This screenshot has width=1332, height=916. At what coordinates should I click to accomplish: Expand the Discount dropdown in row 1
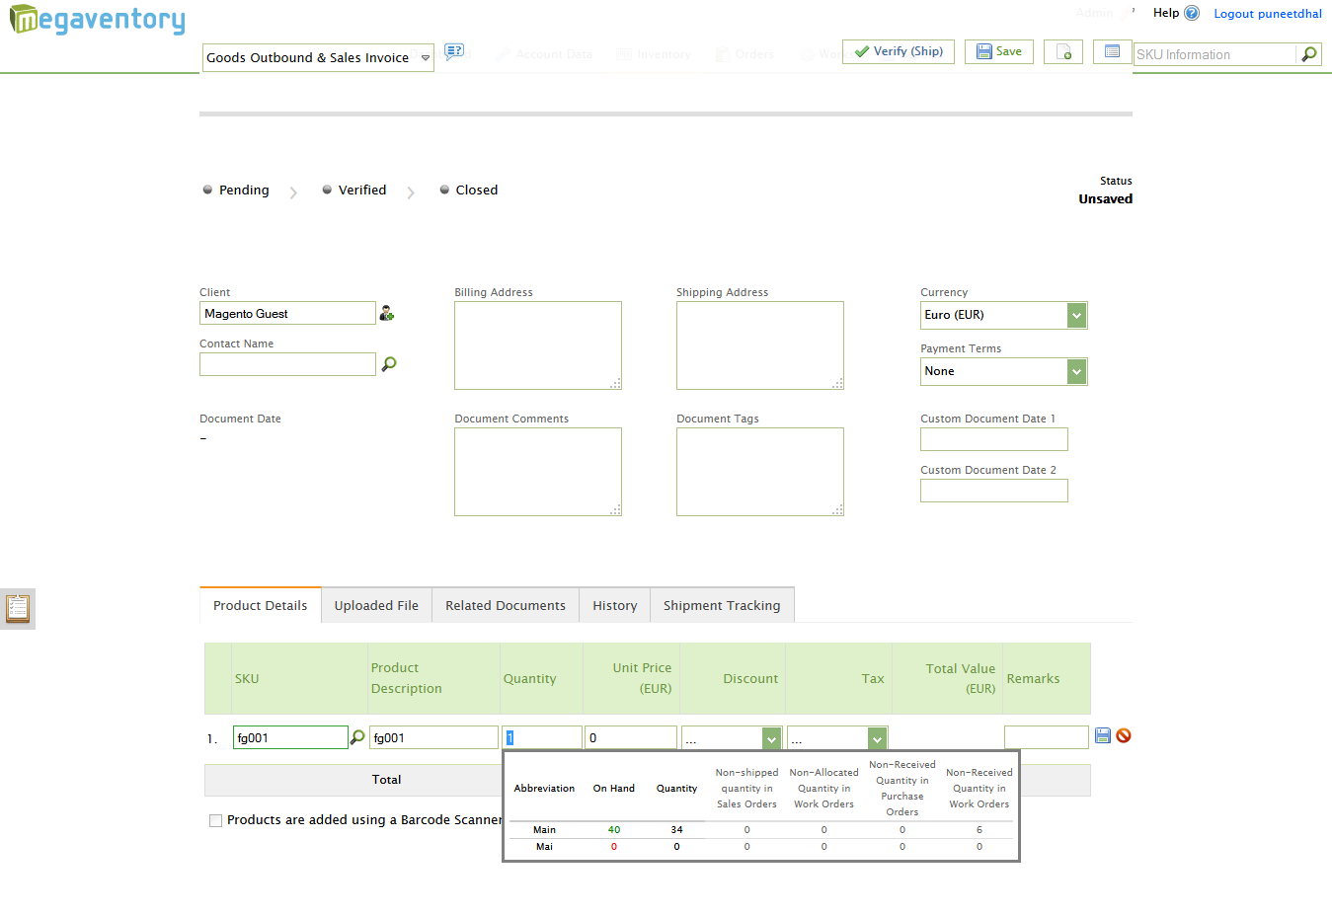(x=771, y=738)
